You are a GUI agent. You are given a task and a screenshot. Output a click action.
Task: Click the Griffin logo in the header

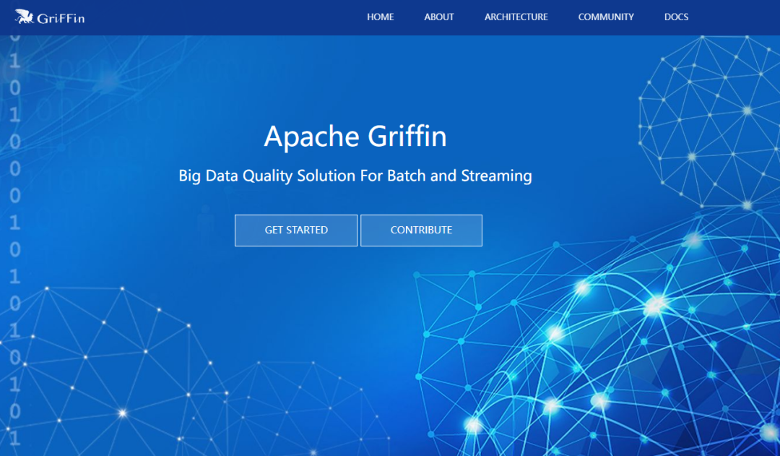(x=50, y=17)
